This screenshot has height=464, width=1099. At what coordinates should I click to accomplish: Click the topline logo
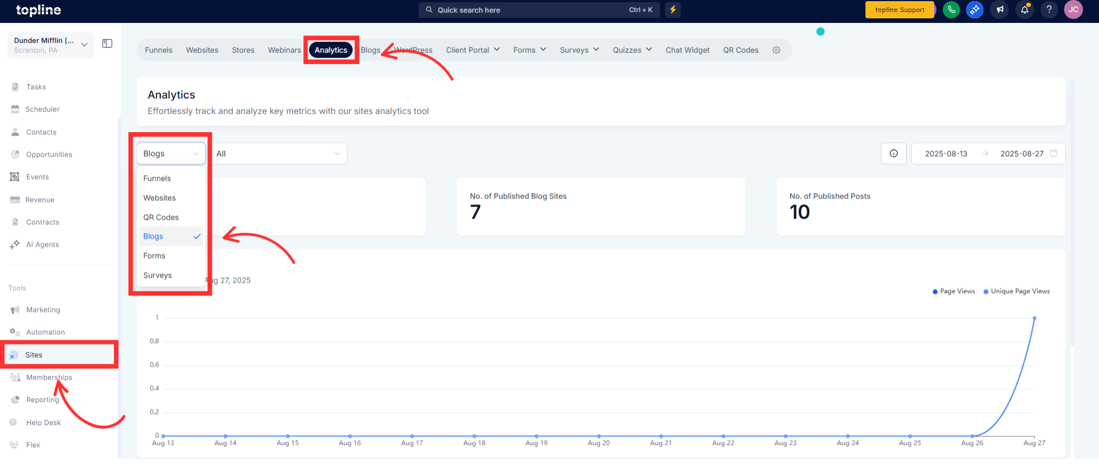(x=38, y=10)
